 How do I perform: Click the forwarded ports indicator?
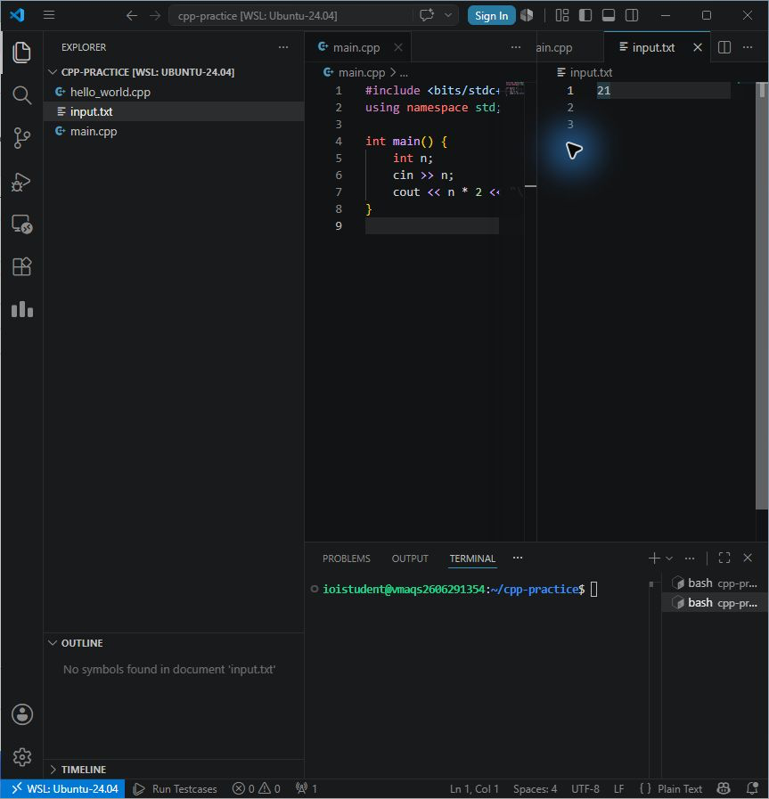point(307,789)
